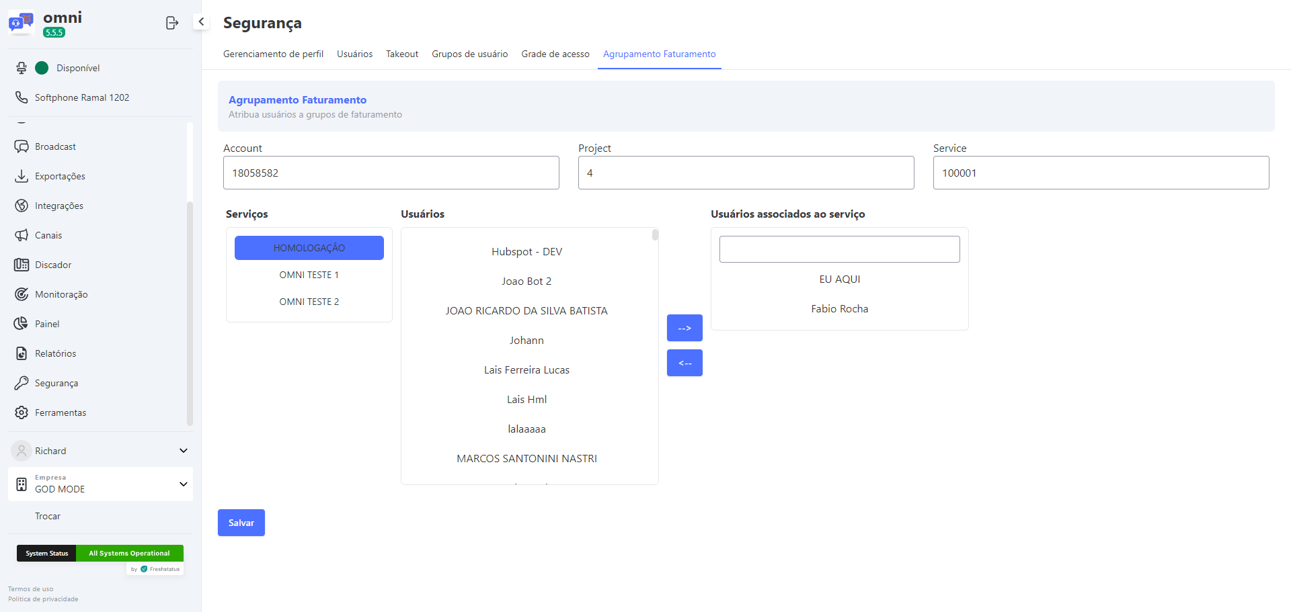Switch to the Grade de acesso tab
Viewport: 1291px width, 612px height.
pyautogui.click(x=555, y=54)
